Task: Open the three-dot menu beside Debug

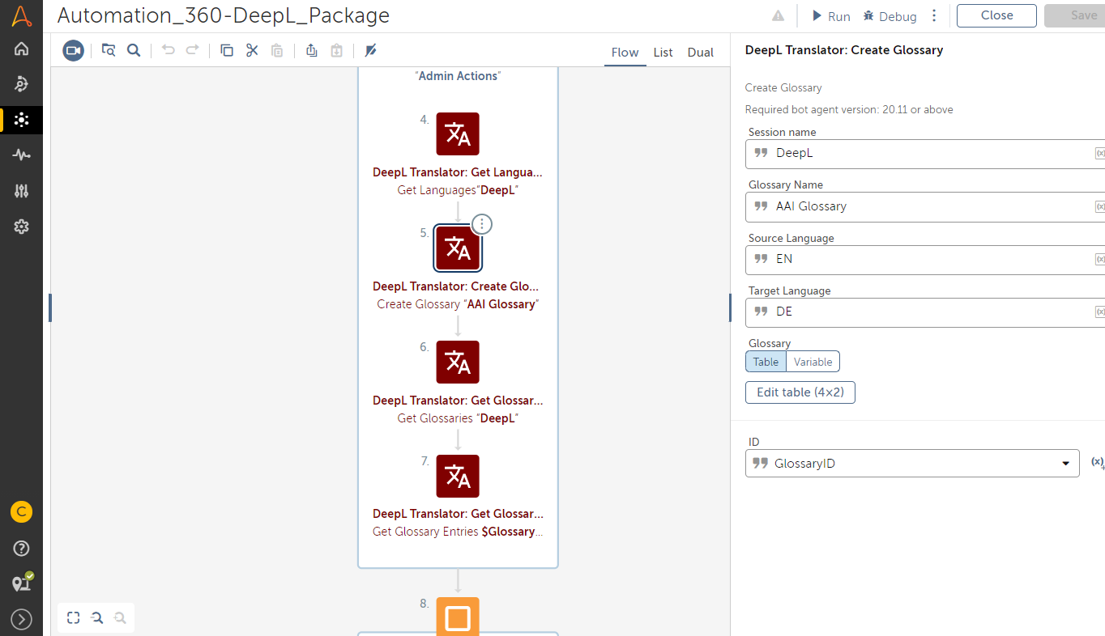Action: tap(934, 15)
